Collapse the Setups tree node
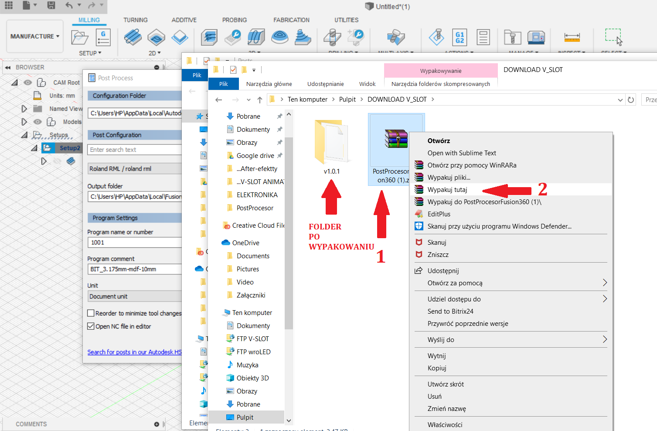The height and width of the screenshot is (431, 657). click(x=24, y=135)
